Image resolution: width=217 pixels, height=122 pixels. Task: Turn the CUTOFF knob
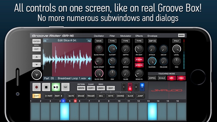(112, 49)
